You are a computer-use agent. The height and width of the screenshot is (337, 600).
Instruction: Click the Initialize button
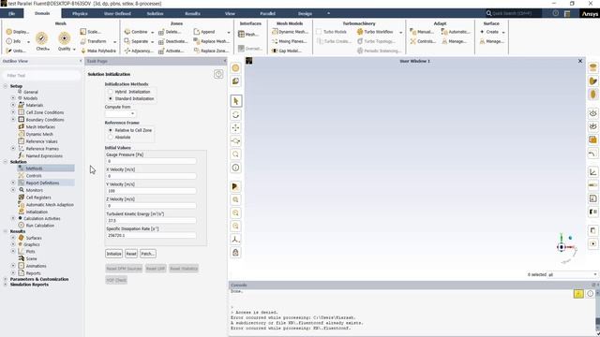113,254
